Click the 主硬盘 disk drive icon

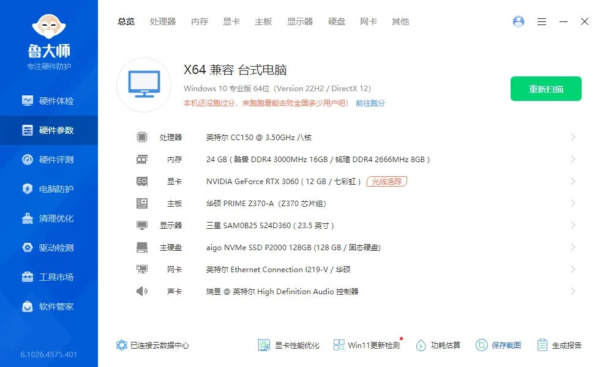(x=142, y=247)
